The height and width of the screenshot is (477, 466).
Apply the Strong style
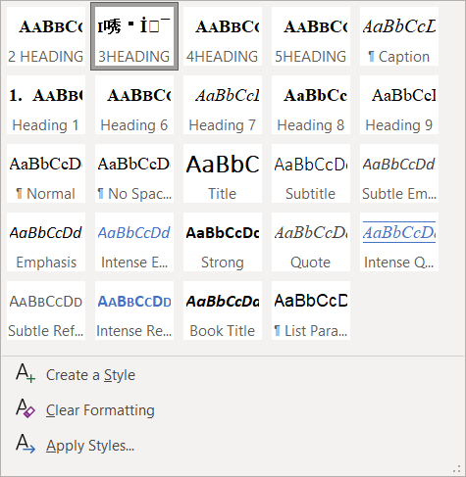(223, 242)
